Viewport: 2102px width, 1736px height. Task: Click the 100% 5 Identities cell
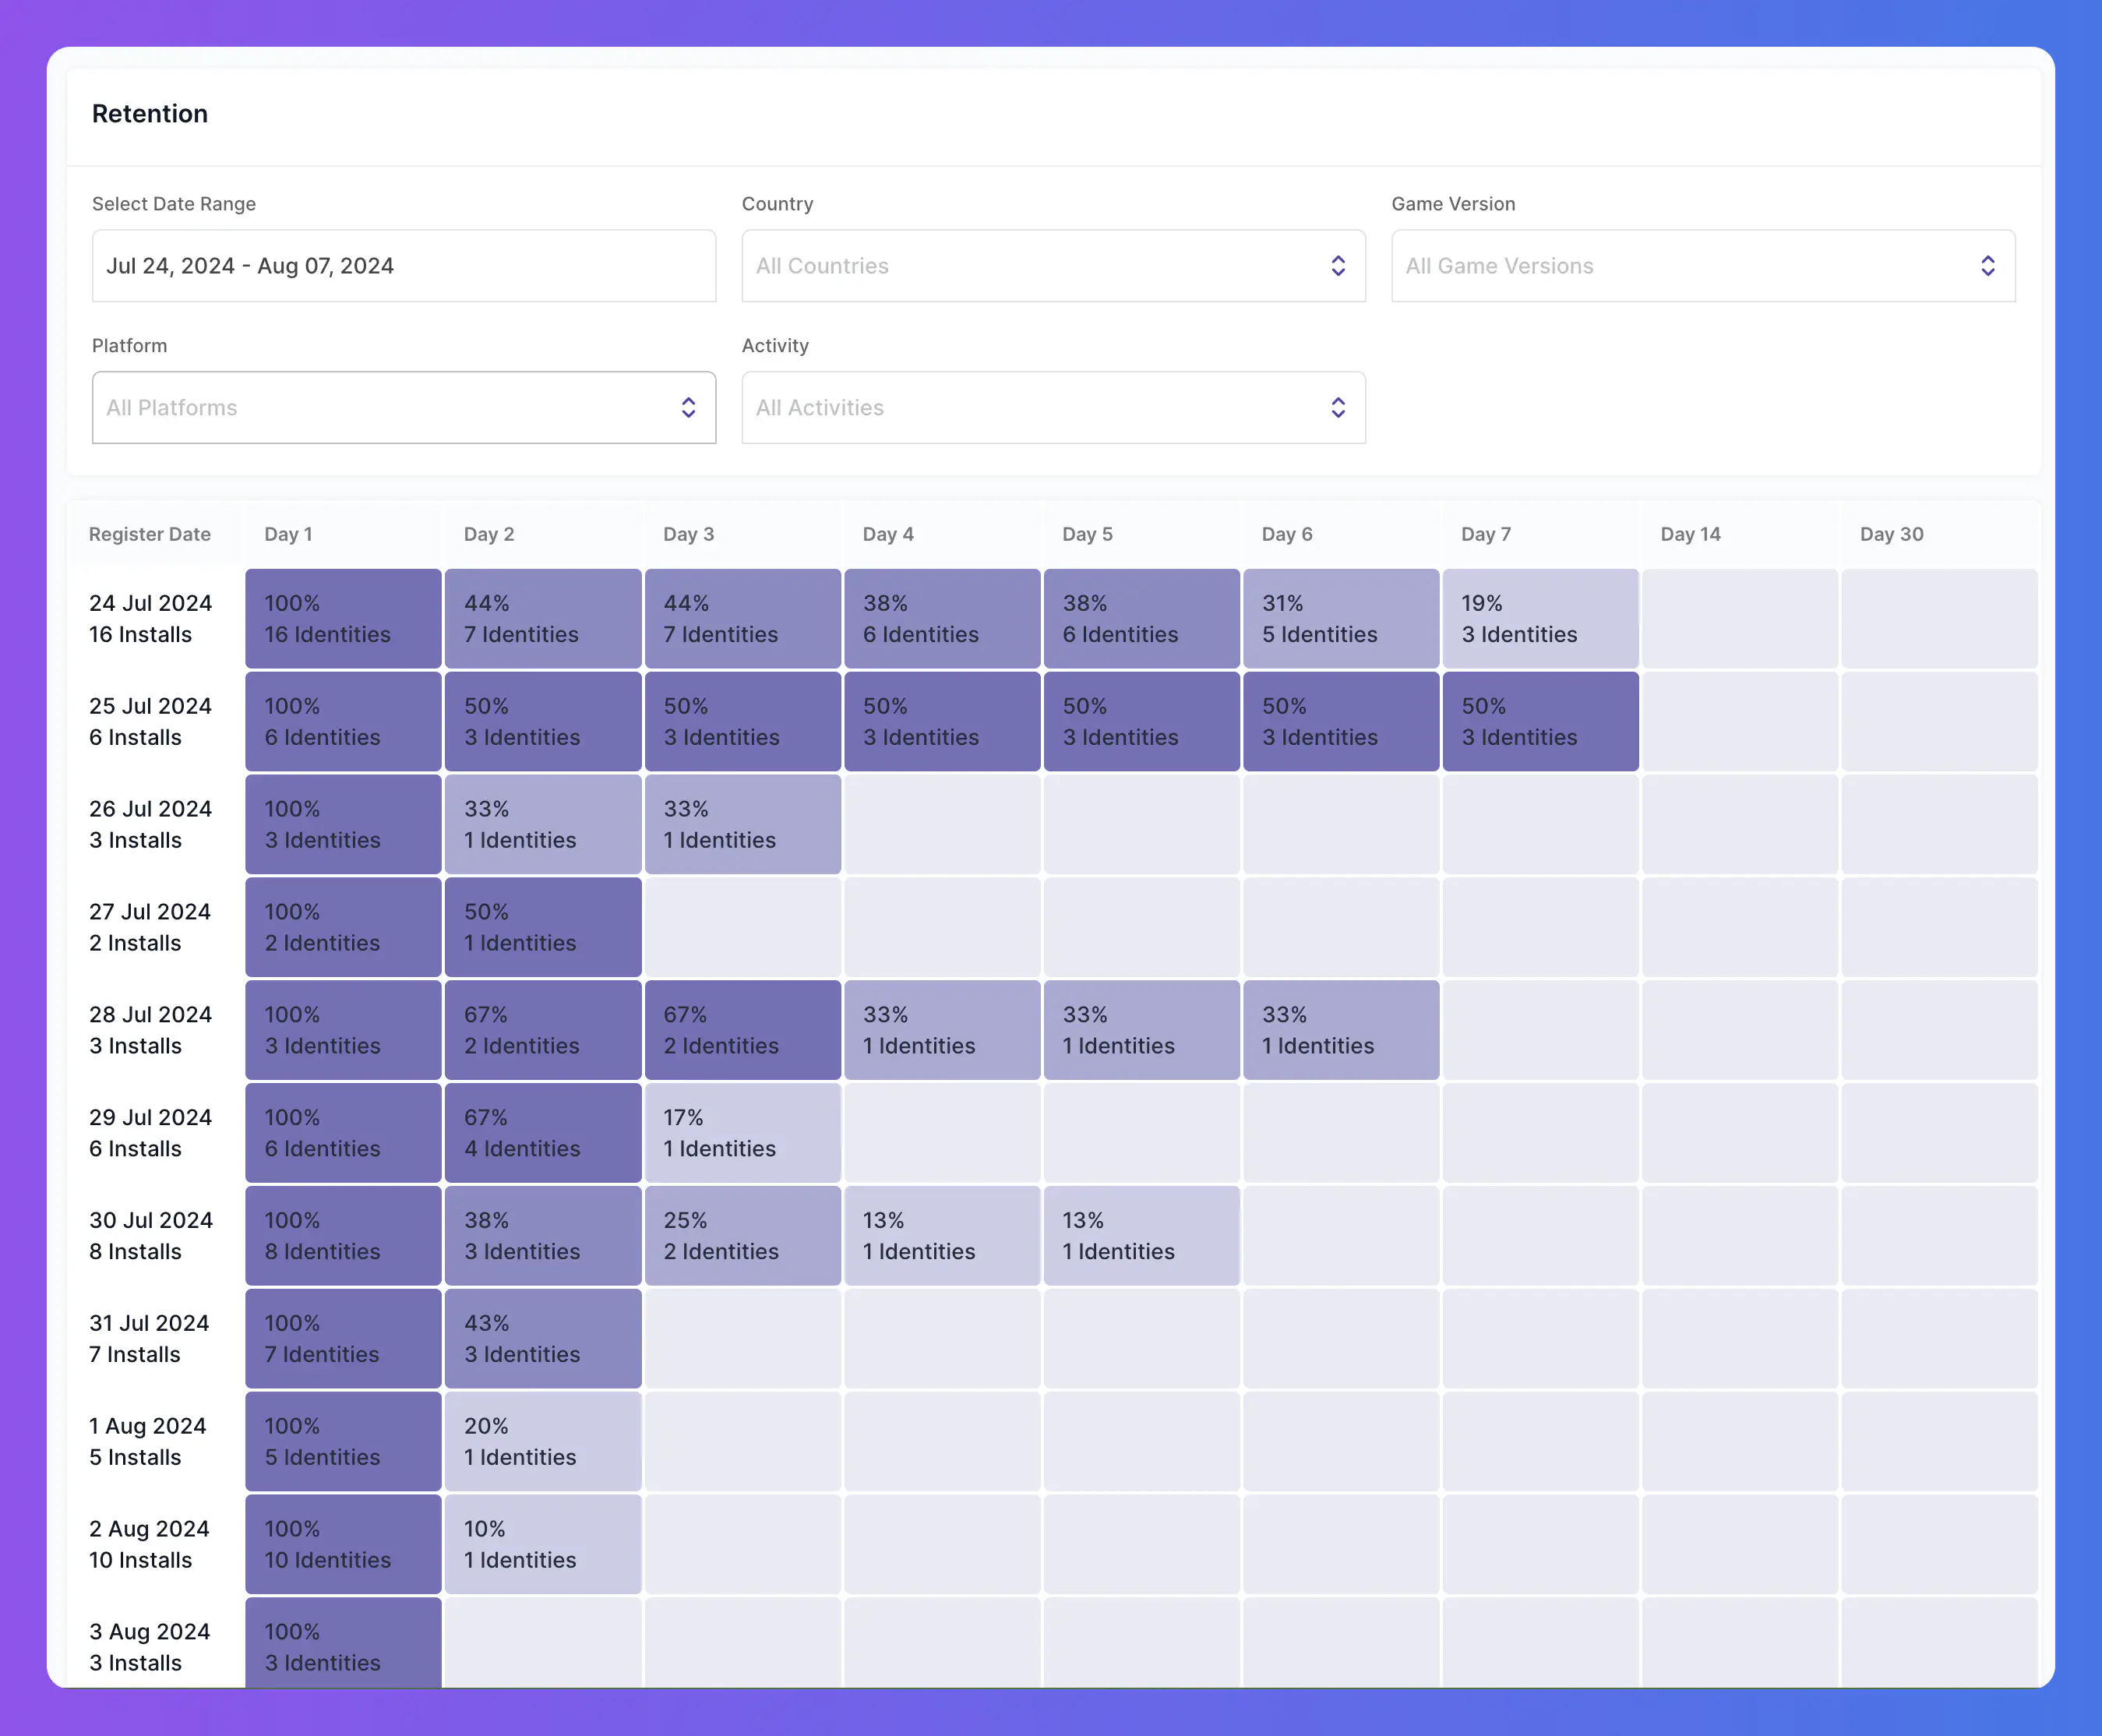point(343,1443)
